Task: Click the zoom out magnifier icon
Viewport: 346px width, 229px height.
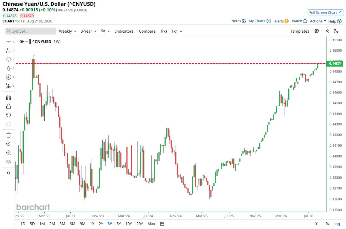Action: click(x=8, y=153)
